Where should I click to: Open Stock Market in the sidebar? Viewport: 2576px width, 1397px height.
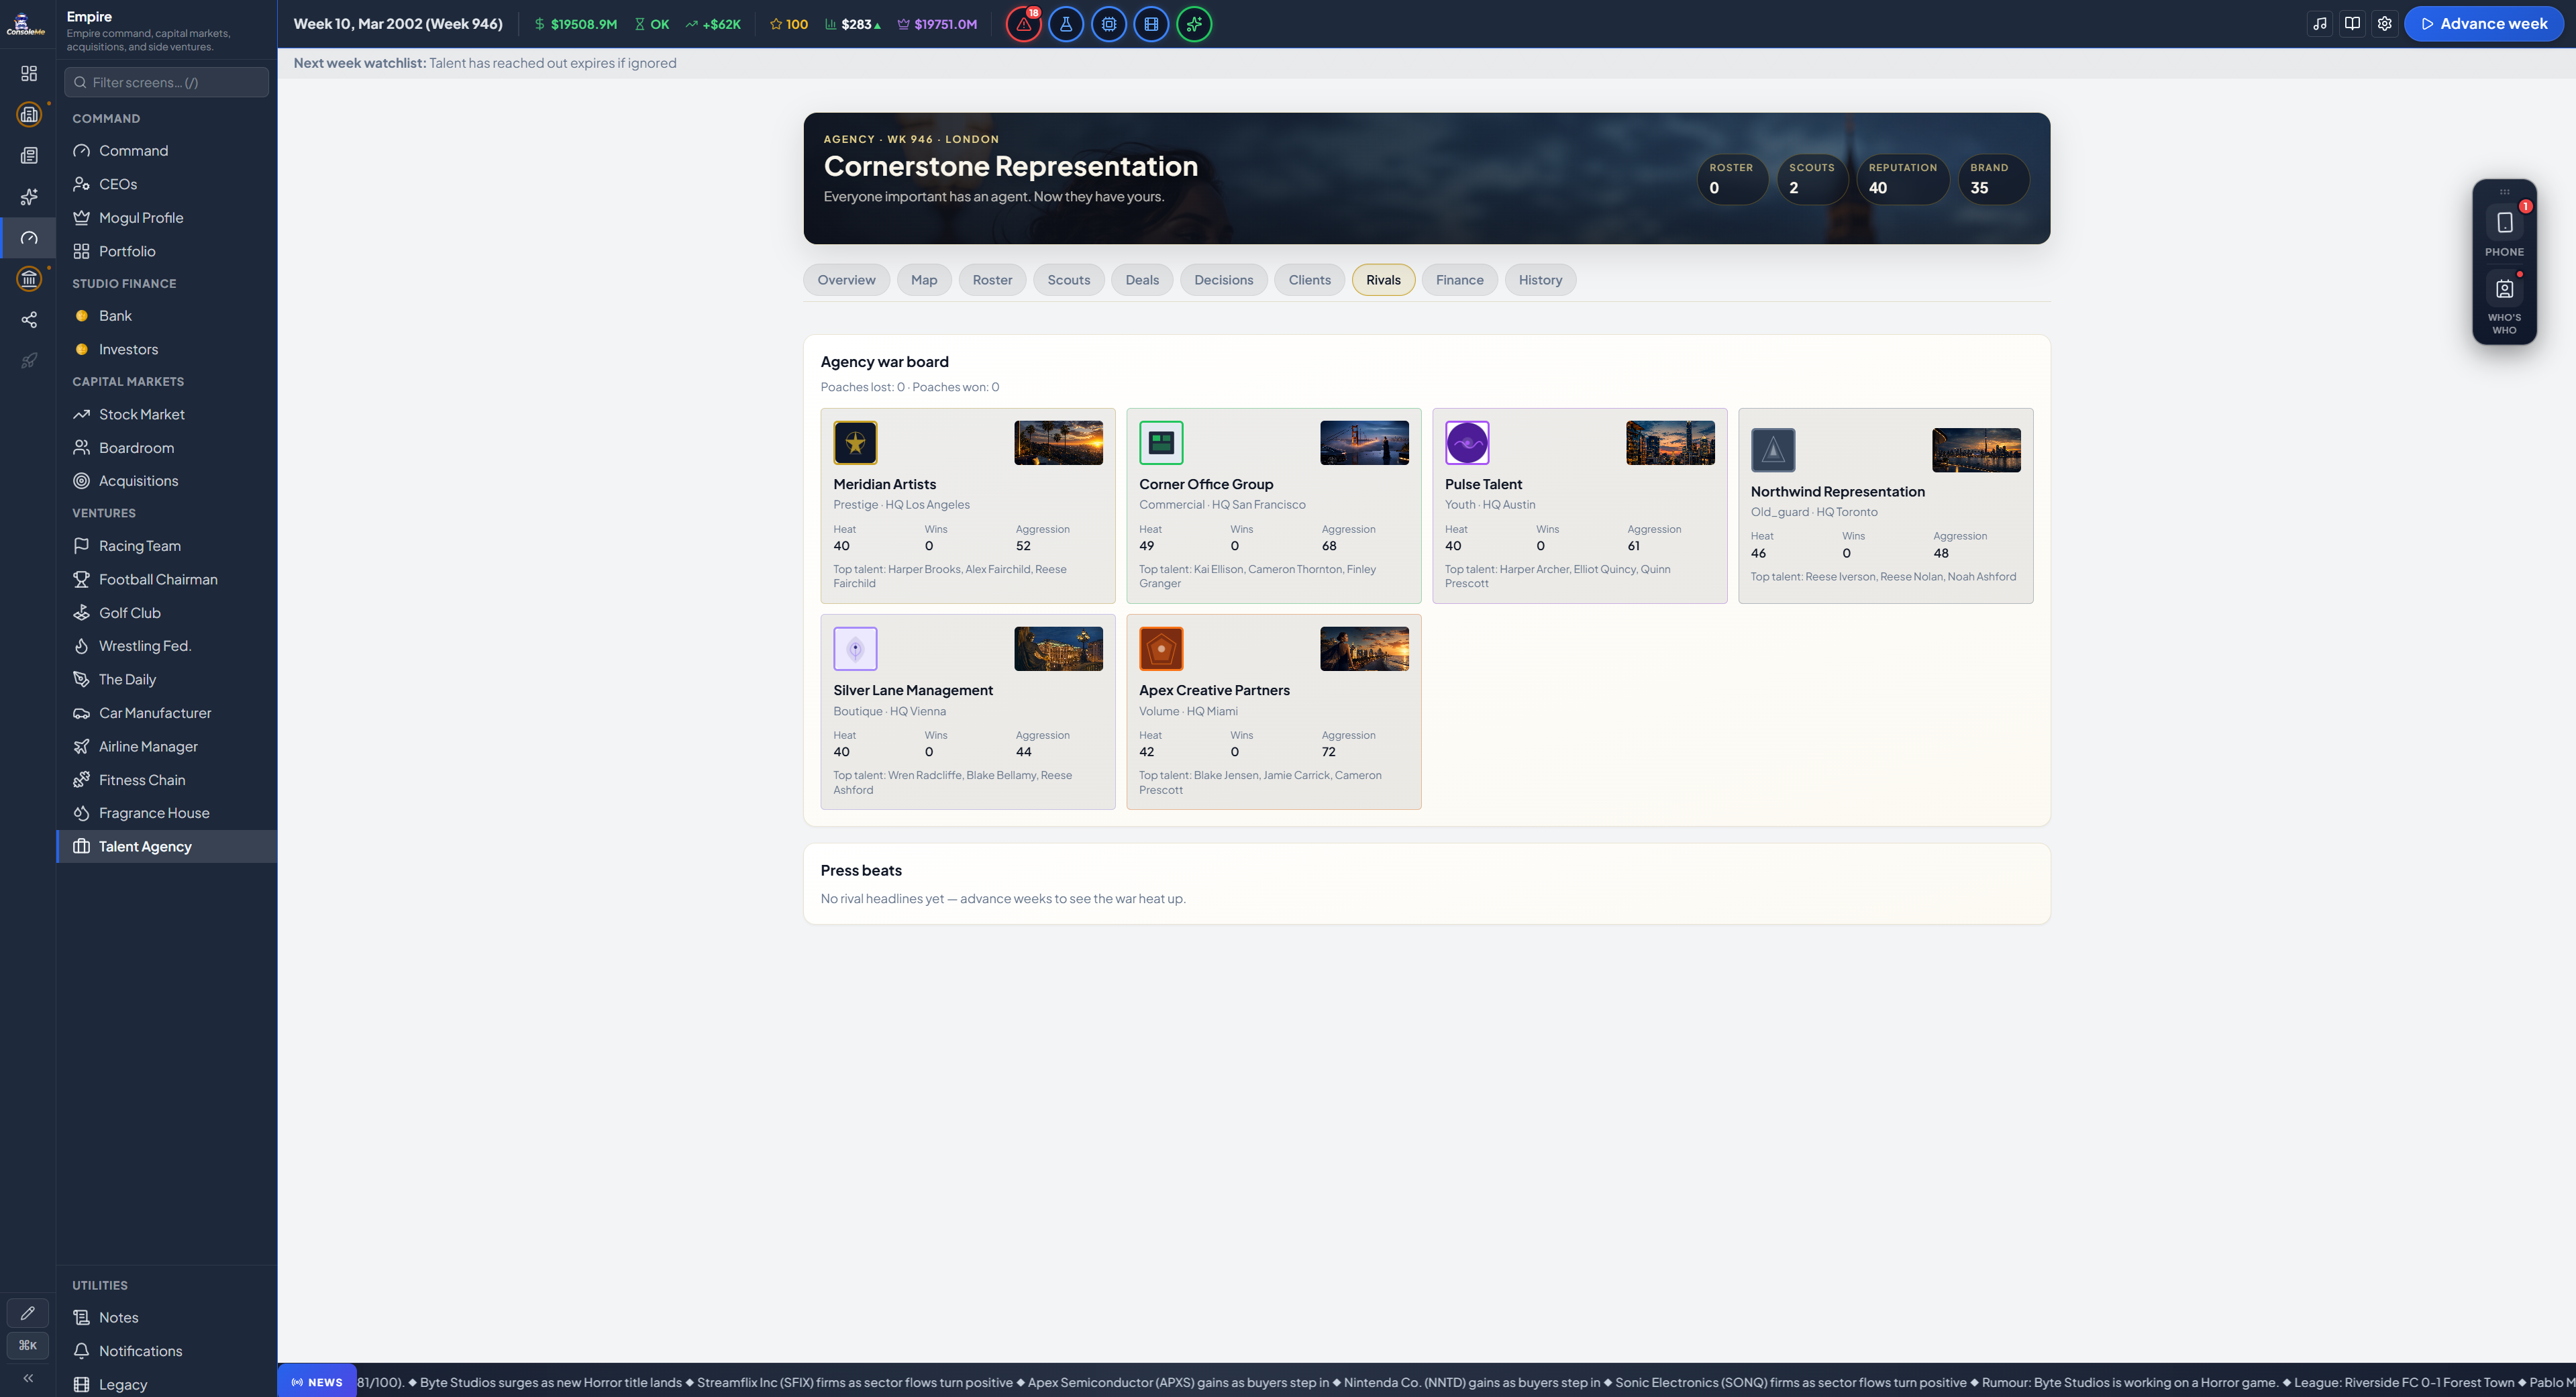click(166, 414)
